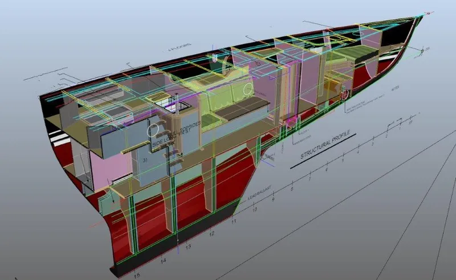Select station number 11 label

tap(234, 221)
